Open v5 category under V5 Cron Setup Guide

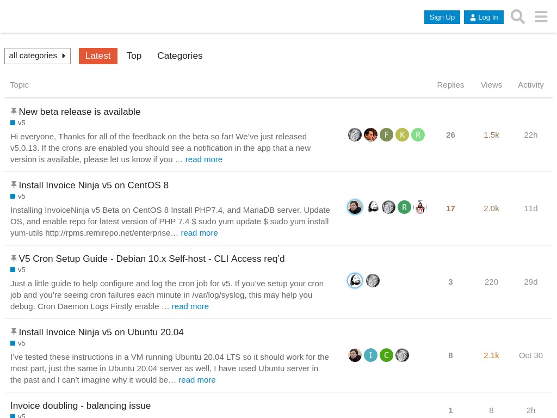pos(22,270)
